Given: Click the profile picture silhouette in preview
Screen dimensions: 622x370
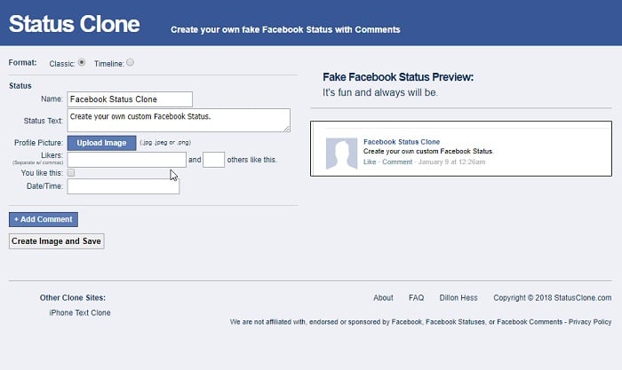Looking at the screenshot, I should (341, 154).
